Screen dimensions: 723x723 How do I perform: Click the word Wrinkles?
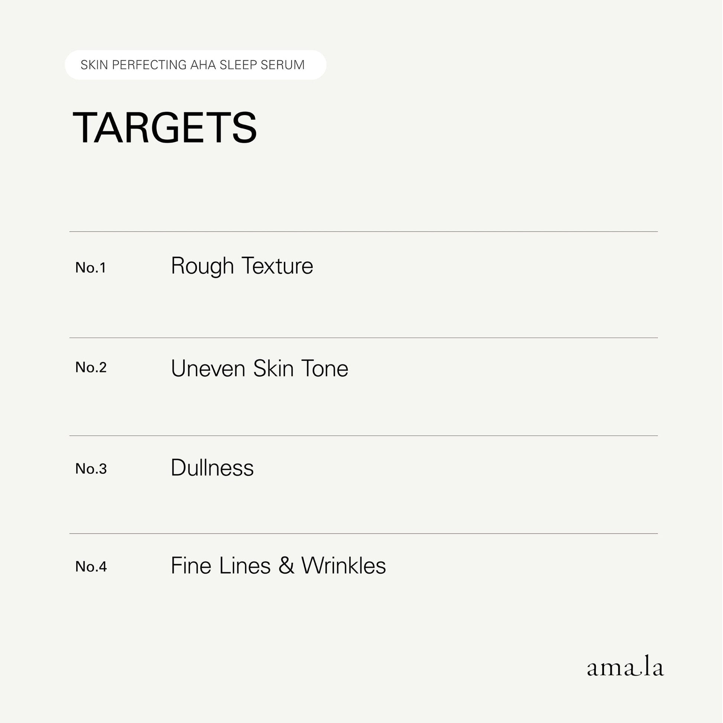pyautogui.click(x=344, y=565)
